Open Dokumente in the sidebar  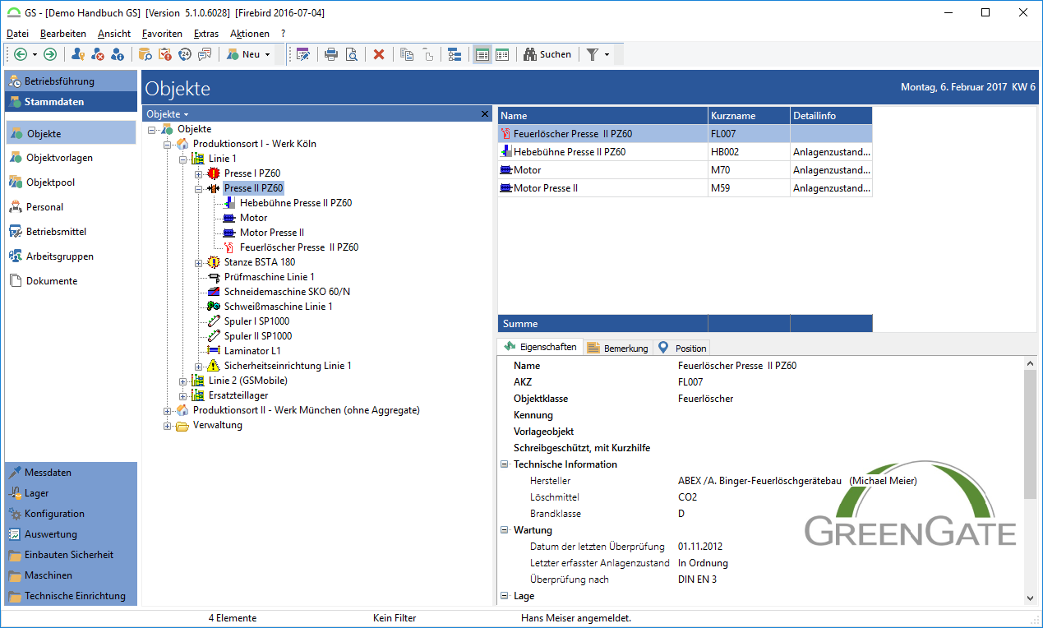click(x=71, y=281)
